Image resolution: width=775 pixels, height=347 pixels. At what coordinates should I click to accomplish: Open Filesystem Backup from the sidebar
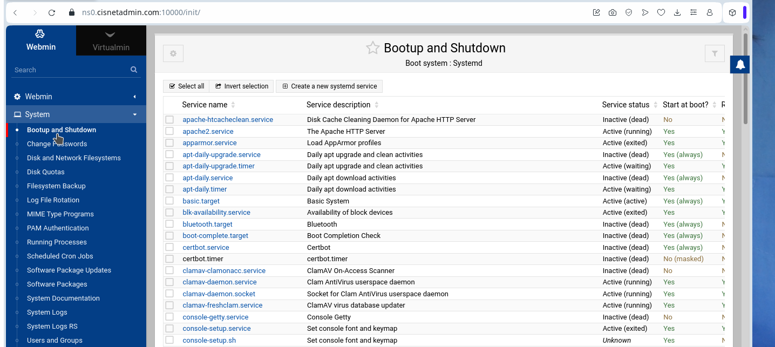56,186
